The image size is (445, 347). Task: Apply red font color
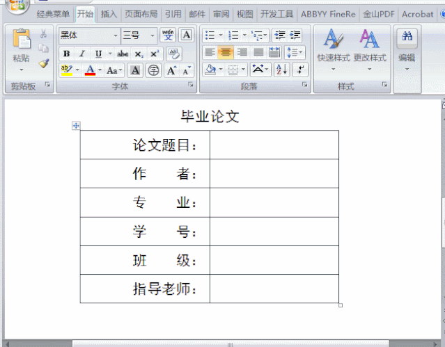point(90,70)
